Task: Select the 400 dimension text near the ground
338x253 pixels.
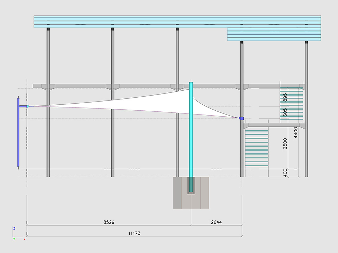Action: click(285, 173)
